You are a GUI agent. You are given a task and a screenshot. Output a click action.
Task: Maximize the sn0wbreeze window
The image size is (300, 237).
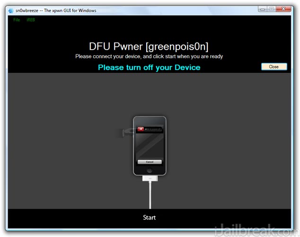point(271,9)
